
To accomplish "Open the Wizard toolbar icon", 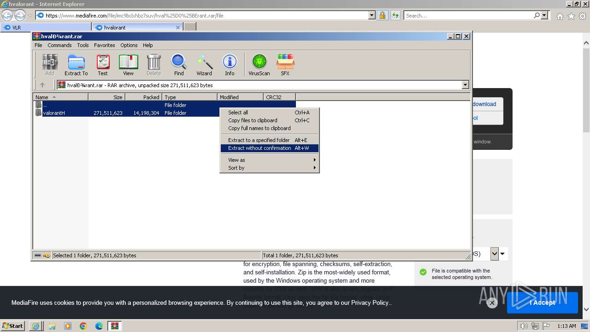I will click(x=204, y=65).
